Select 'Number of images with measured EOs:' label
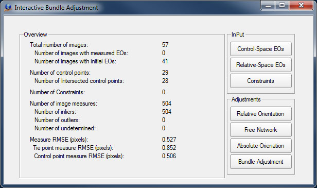Viewport: 317px width, 188px height. pyautogui.click(x=81, y=53)
